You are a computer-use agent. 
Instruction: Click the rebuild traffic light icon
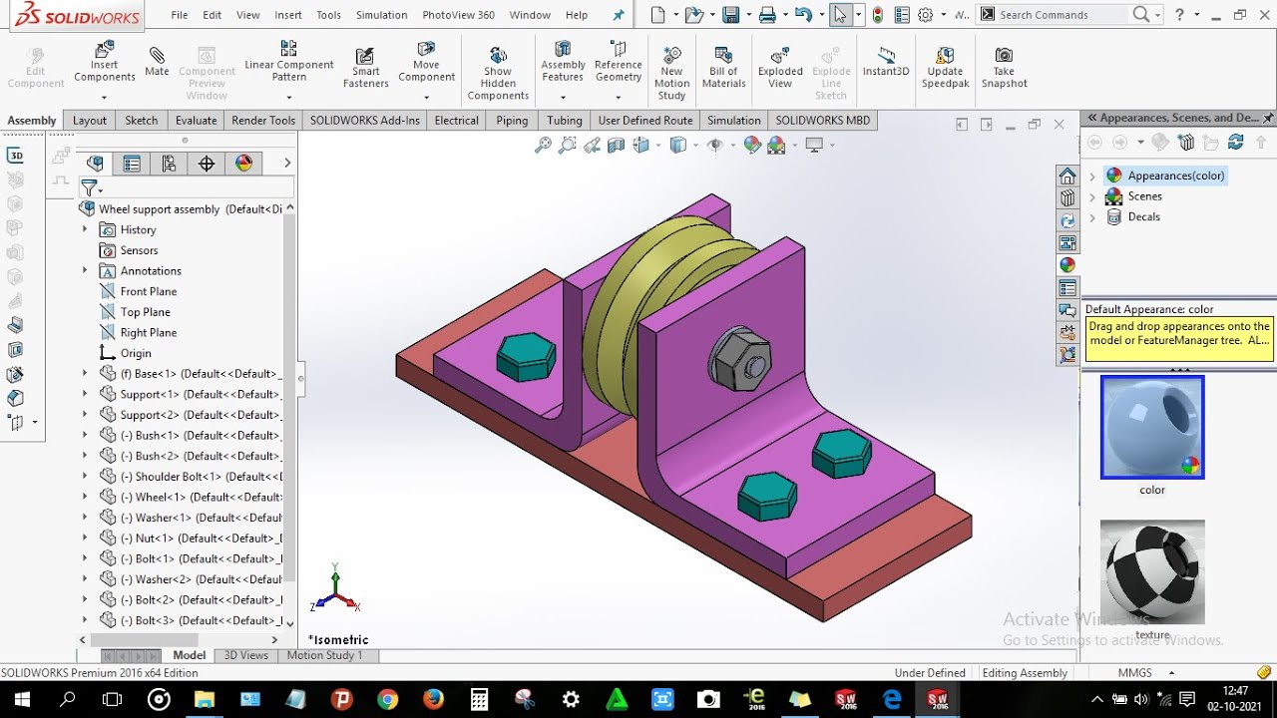(x=878, y=15)
